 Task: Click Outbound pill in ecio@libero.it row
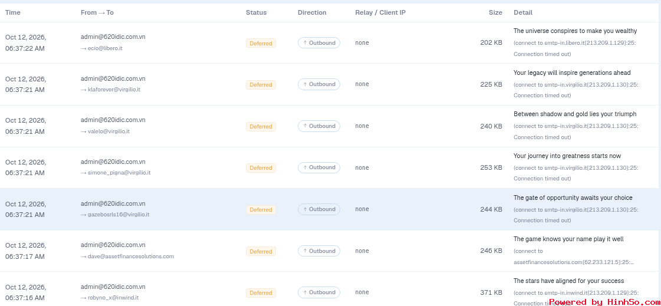click(x=319, y=42)
